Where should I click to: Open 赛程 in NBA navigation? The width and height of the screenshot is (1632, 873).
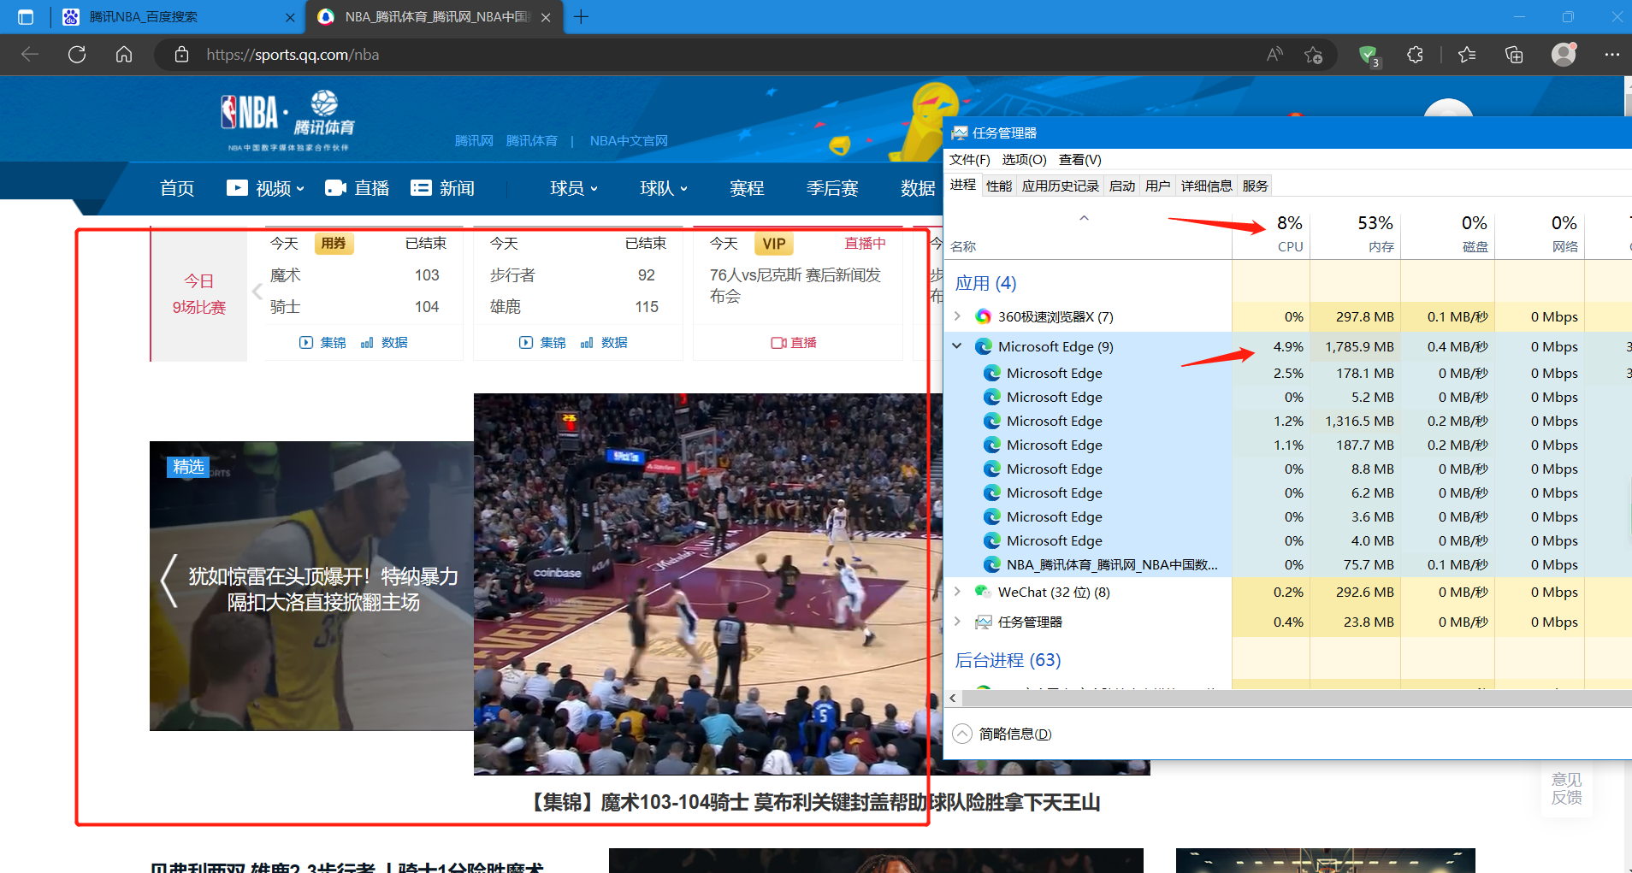[x=747, y=188]
